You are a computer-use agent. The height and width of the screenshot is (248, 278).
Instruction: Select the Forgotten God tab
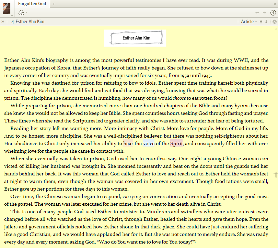click(x=32, y=4)
